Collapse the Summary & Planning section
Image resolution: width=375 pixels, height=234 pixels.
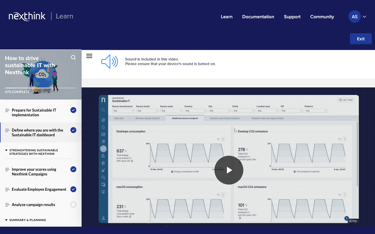pos(6,220)
